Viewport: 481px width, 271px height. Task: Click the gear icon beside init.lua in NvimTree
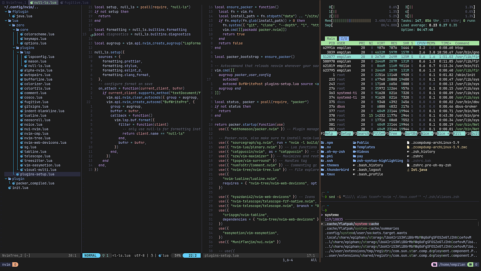pyautogui.click(x=10, y=187)
